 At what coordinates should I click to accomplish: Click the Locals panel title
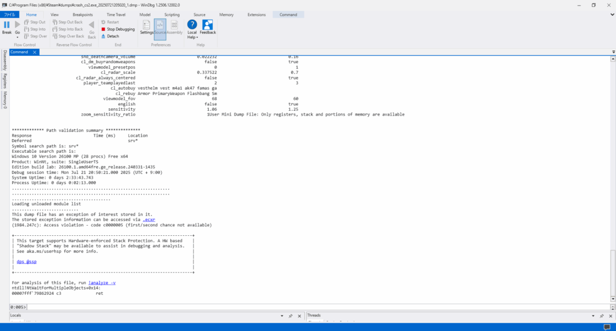click(x=15, y=315)
